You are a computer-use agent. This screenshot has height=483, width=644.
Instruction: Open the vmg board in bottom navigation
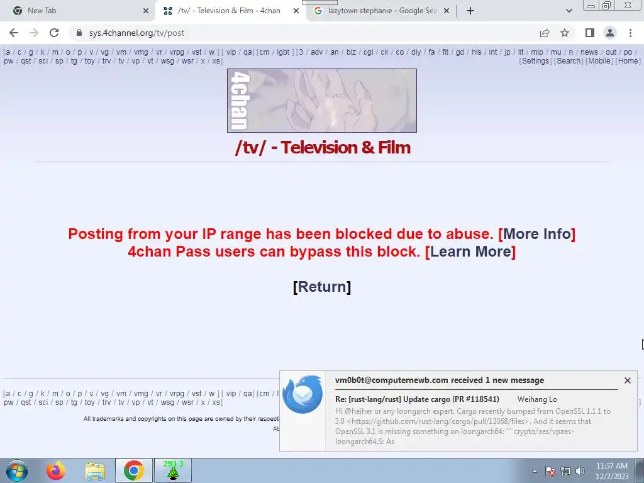click(x=141, y=394)
